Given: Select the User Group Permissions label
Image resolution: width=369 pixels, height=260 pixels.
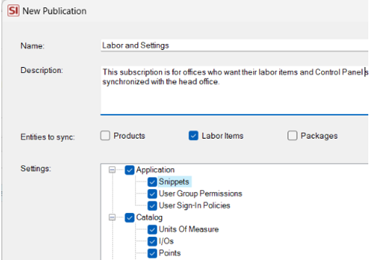Looking at the screenshot, I should (x=200, y=194).
